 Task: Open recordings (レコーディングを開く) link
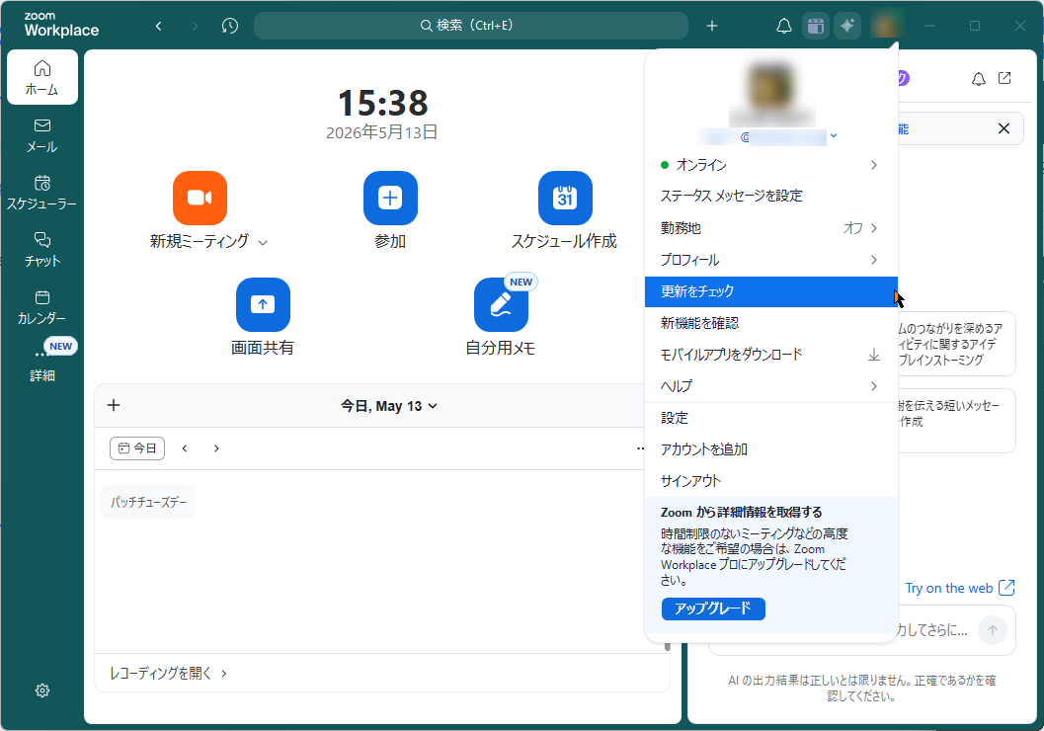(x=168, y=673)
